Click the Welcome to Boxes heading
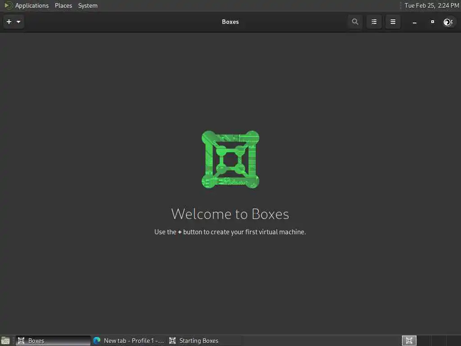Image resolution: width=461 pixels, height=346 pixels. 230,214
